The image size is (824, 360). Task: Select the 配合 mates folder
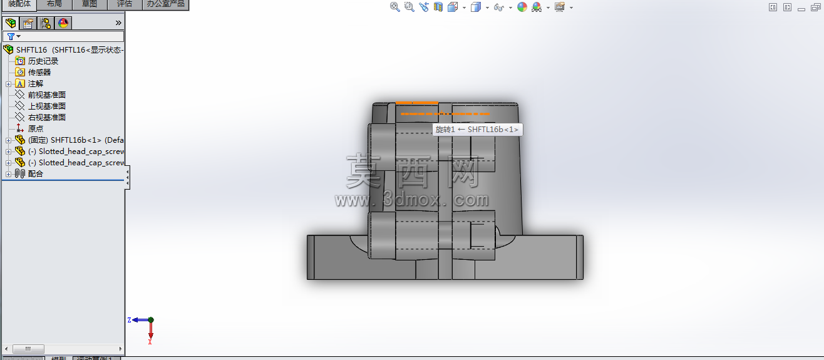tap(36, 173)
